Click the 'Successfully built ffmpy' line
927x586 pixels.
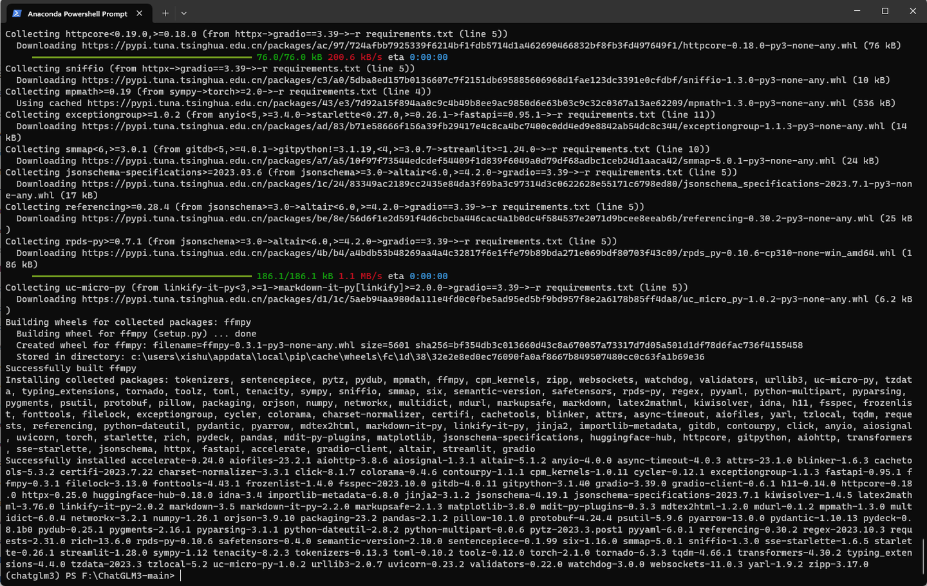(71, 369)
